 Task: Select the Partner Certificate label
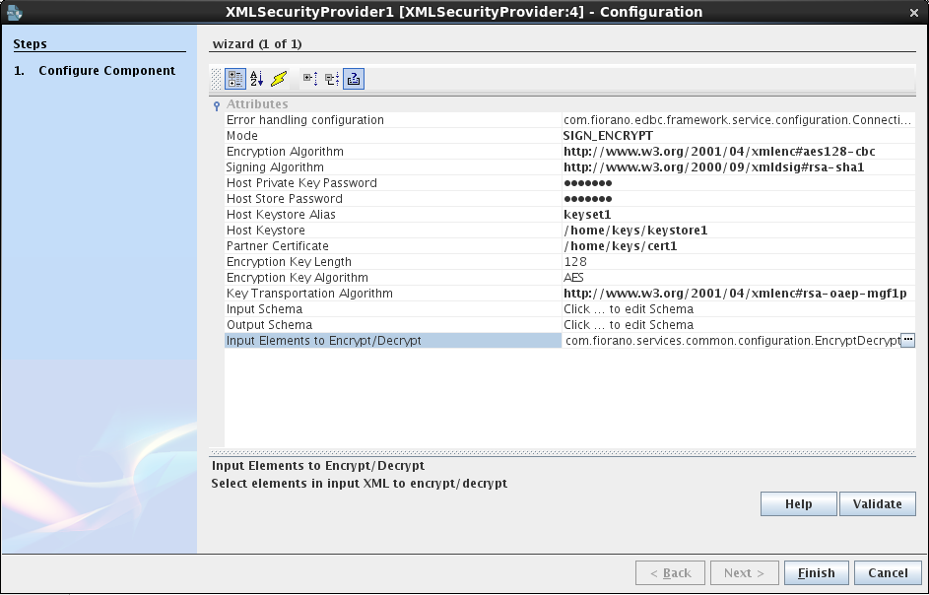277,246
